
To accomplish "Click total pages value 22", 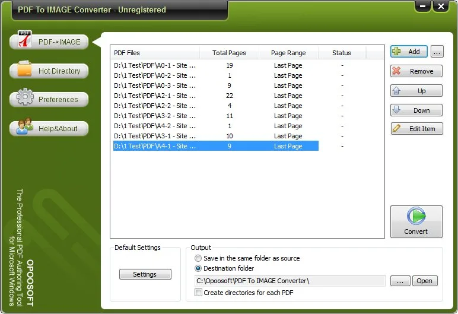I will point(230,96).
